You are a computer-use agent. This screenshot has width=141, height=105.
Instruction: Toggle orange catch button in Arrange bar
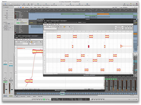point(23,7)
